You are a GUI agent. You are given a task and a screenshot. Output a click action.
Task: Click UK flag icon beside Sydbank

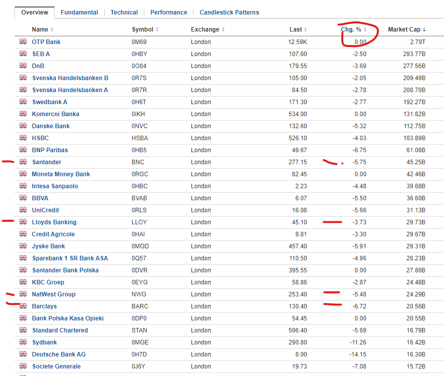pyautogui.click(x=23, y=342)
